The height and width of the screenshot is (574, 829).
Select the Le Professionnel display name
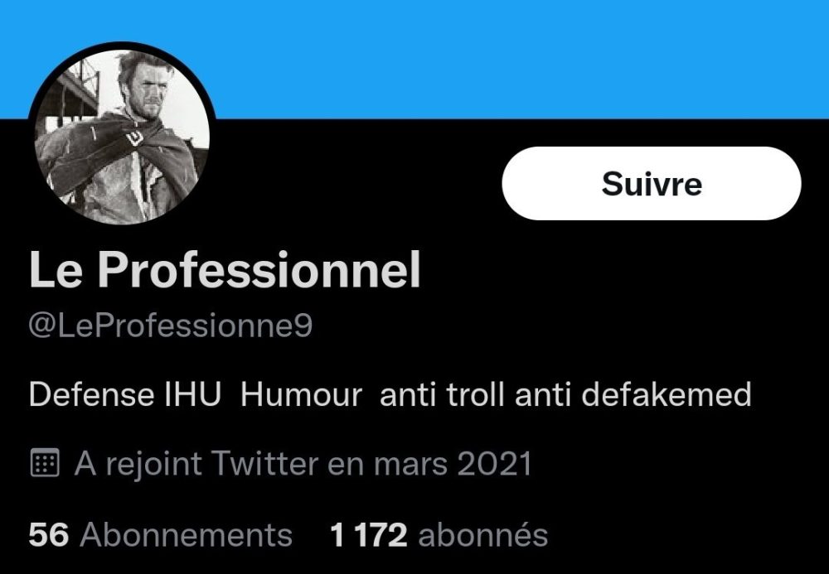[225, 269]
